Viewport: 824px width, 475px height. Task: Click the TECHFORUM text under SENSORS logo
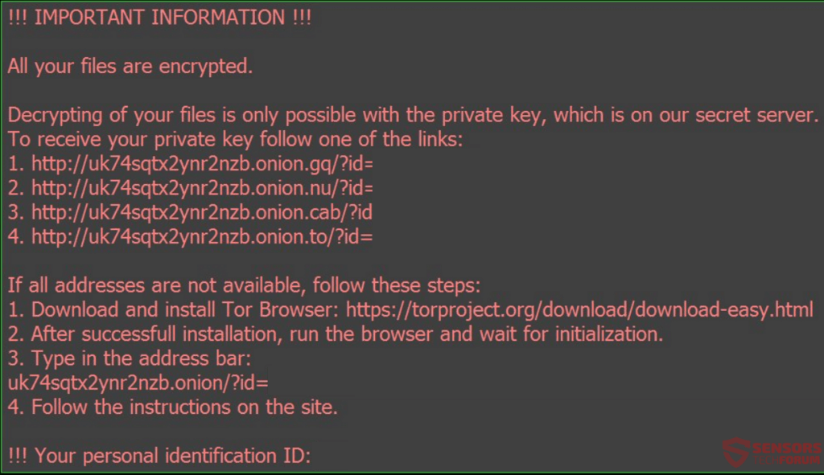pyautogui.click(x=787, y=460)
